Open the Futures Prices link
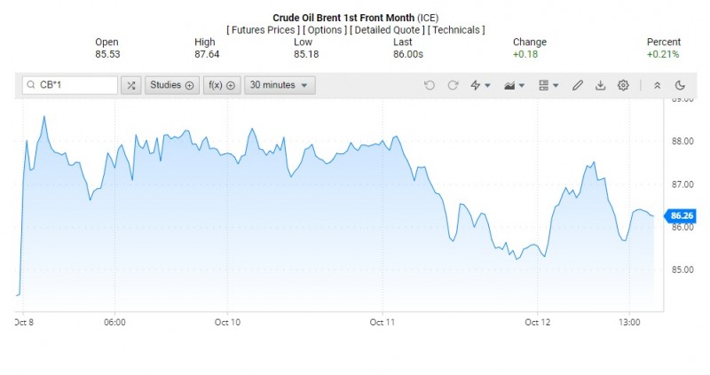This screenshot has width=710, height=375. pyautogui.click(x=264, y=30)
